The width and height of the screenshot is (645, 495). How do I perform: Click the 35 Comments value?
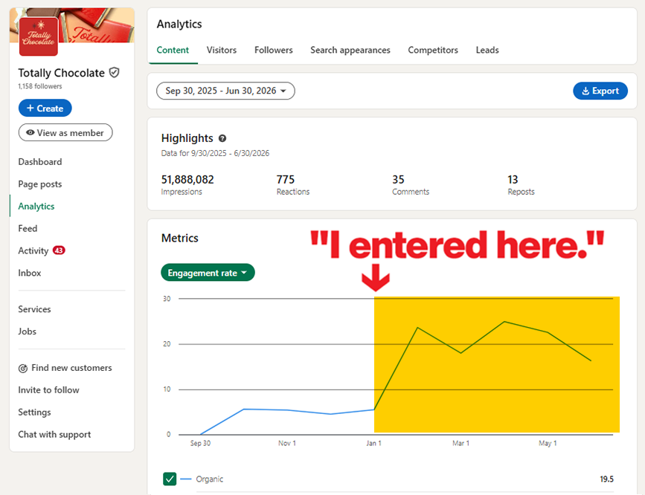pyautogui.click(x=398, y=180)
